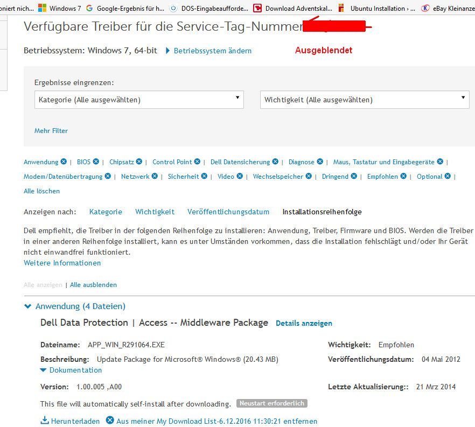Click last update date 21 Mrz 2014
The image size is (475, 427).
(x=436, y=387)
